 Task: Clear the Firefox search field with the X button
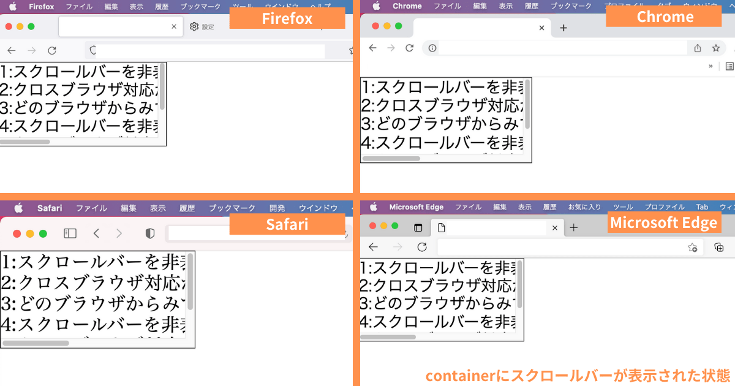pyautogui.click(x=173, y=26)
